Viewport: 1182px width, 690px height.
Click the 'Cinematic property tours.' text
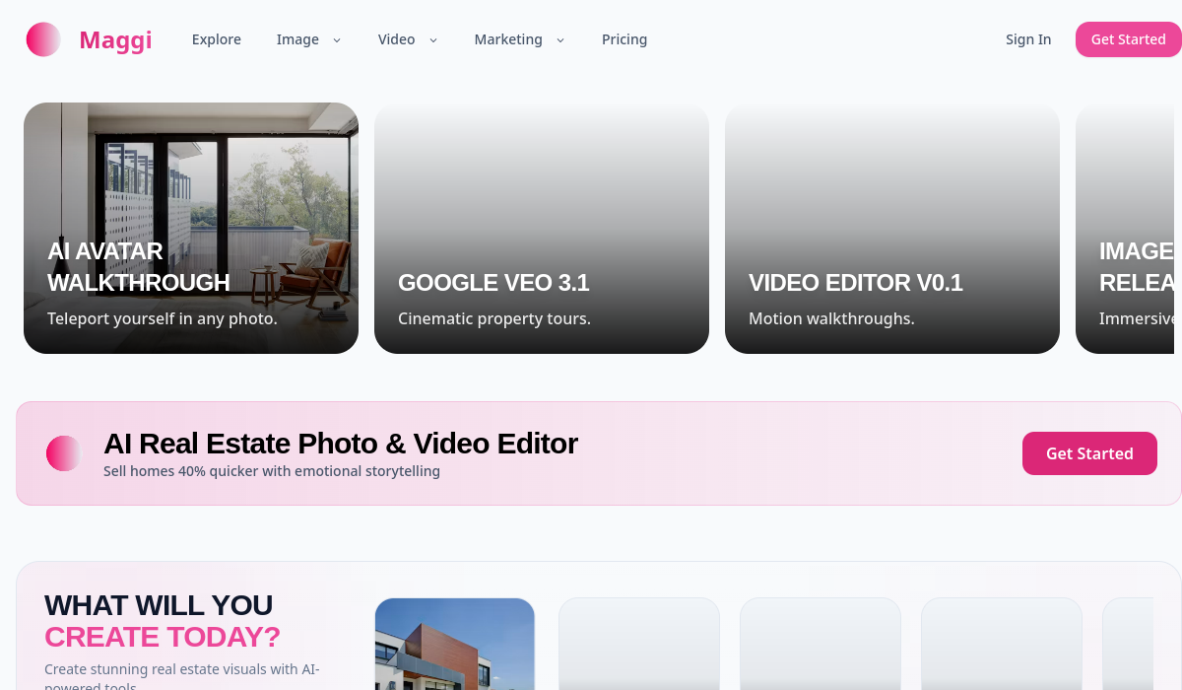pos(494,318)
